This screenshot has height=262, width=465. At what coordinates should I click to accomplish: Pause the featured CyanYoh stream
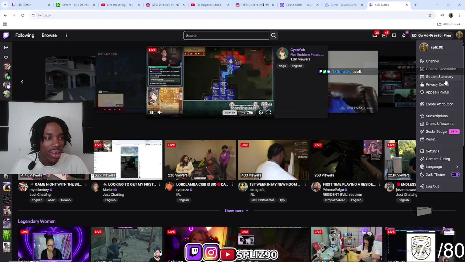click(151, 112)
